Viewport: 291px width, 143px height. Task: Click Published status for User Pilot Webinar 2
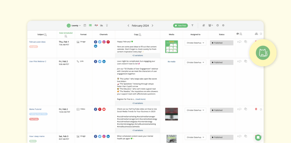click(222, 62)
